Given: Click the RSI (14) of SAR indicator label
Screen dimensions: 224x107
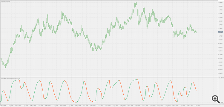Looking at the screenshot, I should coord(10,78).
